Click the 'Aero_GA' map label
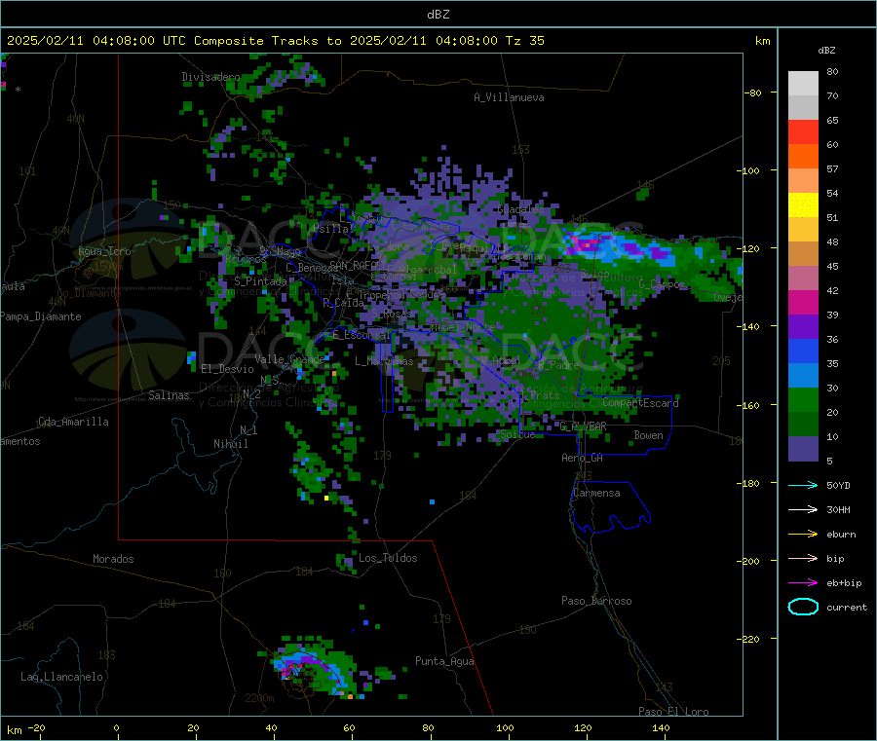This screenshot has height=741, width=877. click(x=583, y=458)
